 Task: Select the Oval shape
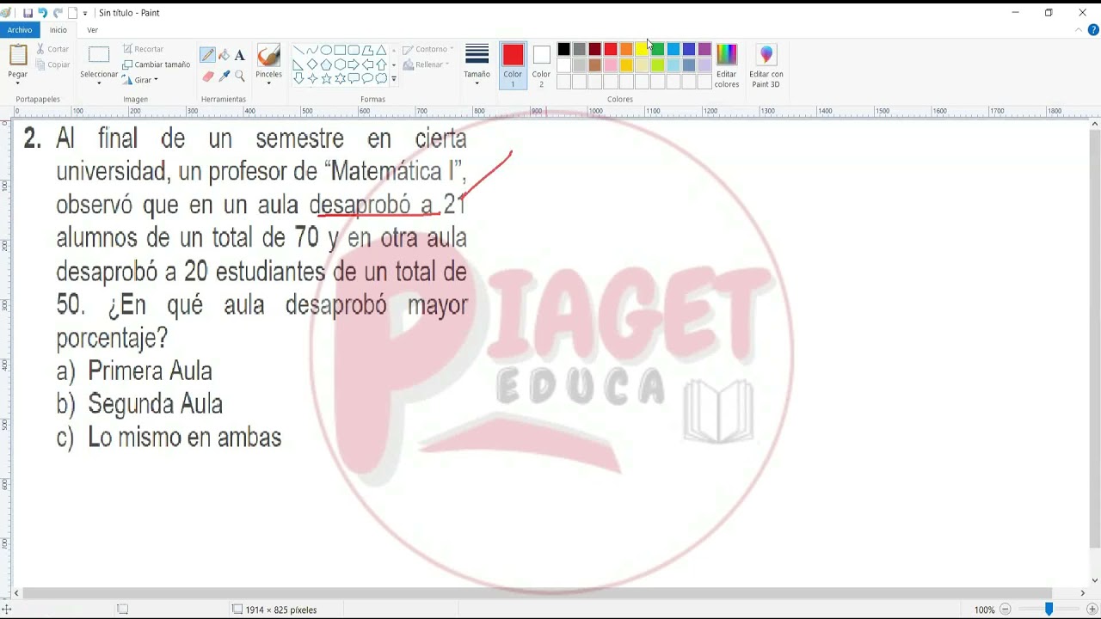(326, 50)
